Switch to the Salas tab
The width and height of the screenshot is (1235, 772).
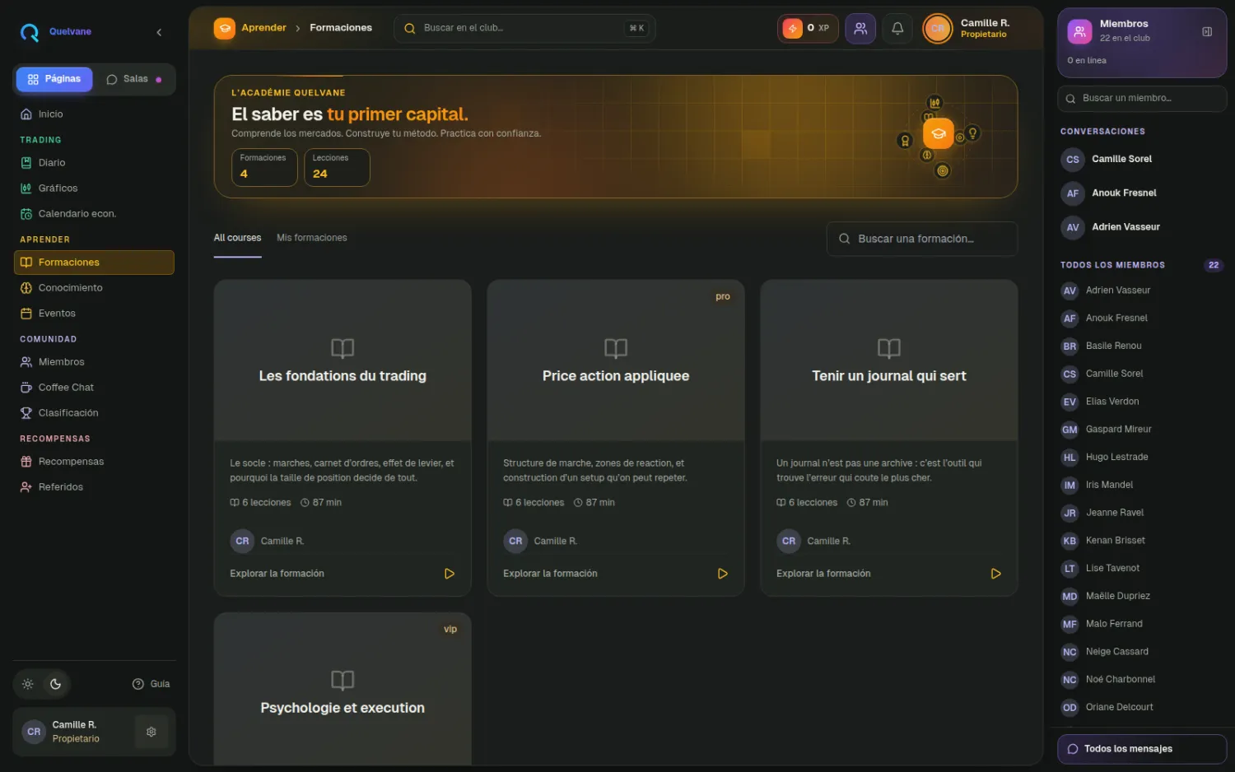point(134,79)
